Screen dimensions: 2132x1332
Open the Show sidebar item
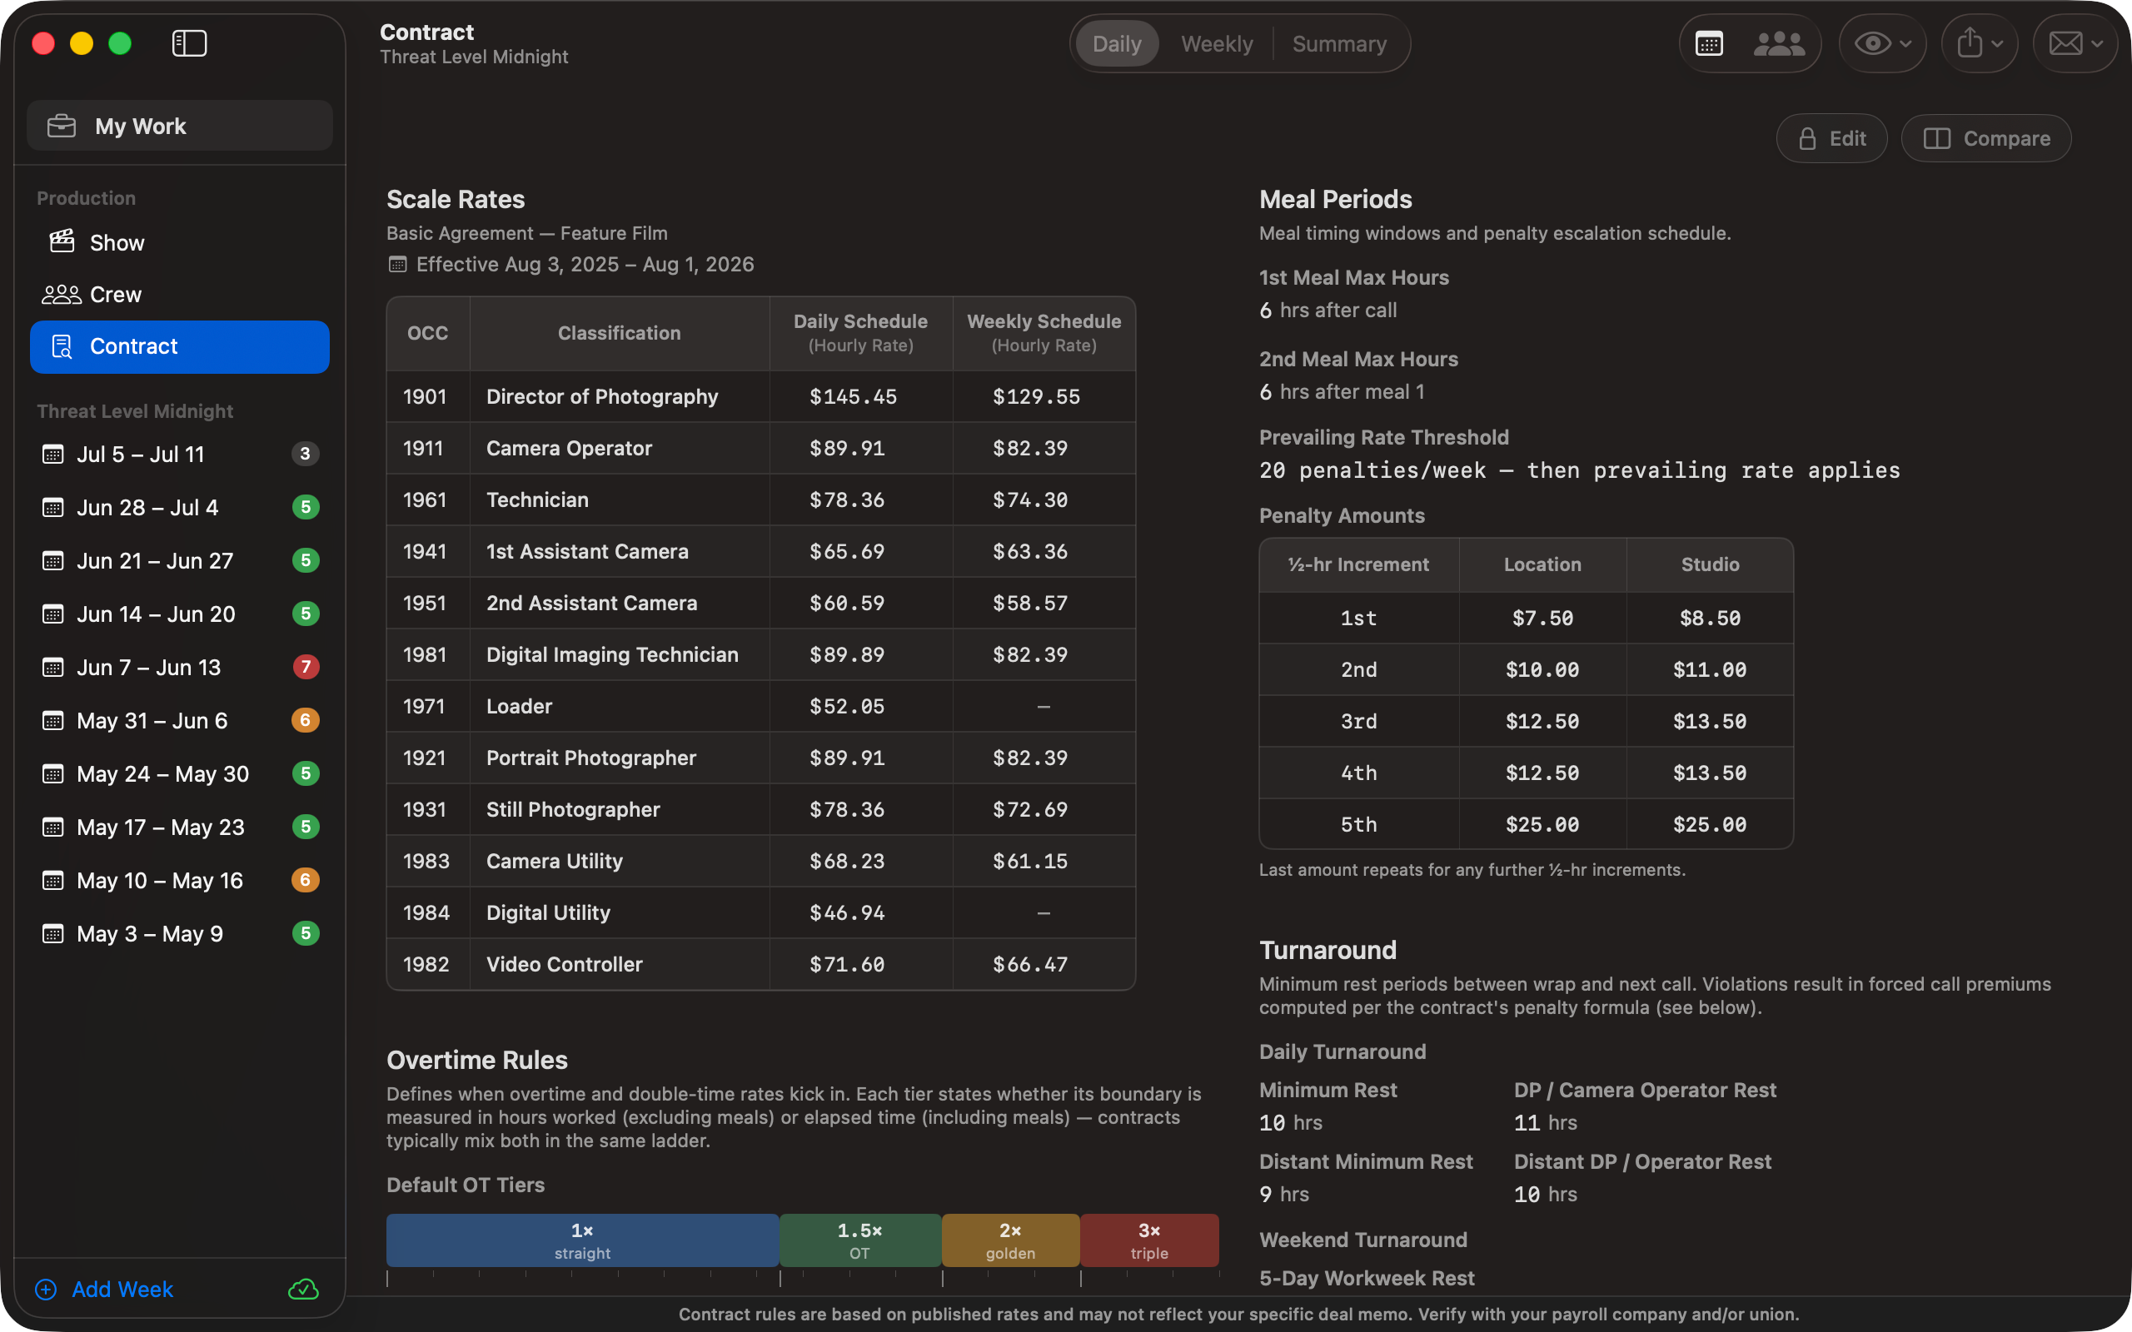[180, 242]
